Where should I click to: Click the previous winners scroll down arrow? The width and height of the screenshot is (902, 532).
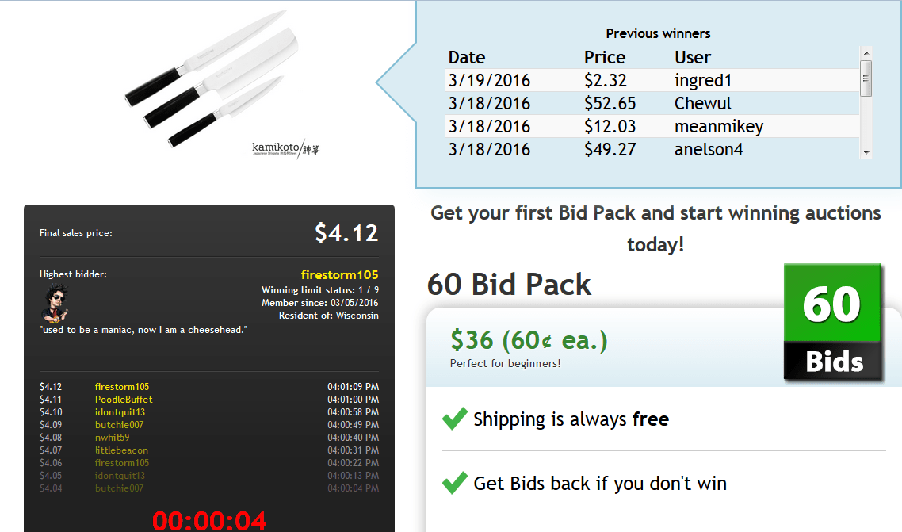click(x=866, y=153)
